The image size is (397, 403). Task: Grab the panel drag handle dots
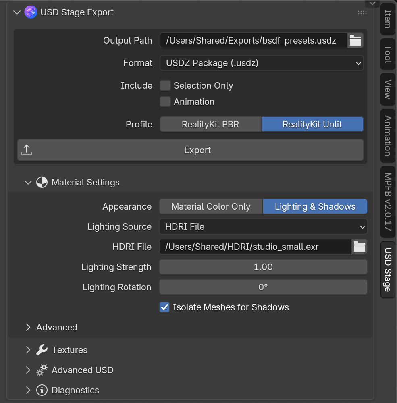(362, 12)
